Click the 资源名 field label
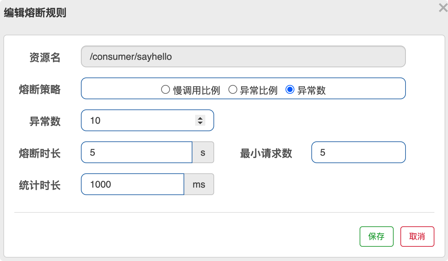This screenshot has width=448, height=261. tap(45, 57)
